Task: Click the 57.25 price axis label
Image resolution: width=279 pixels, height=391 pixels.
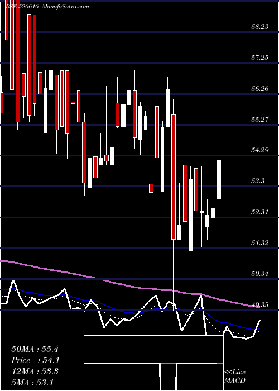Action: click(260, 58)
